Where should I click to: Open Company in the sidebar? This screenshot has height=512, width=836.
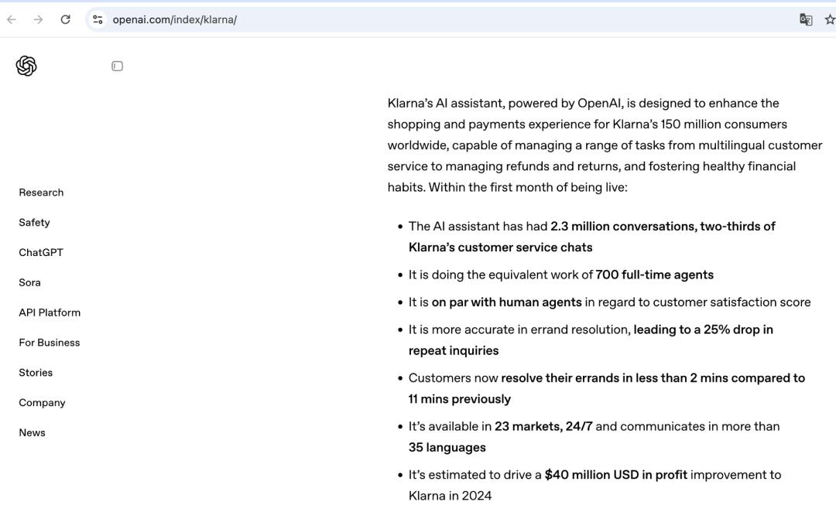point(42,403)
